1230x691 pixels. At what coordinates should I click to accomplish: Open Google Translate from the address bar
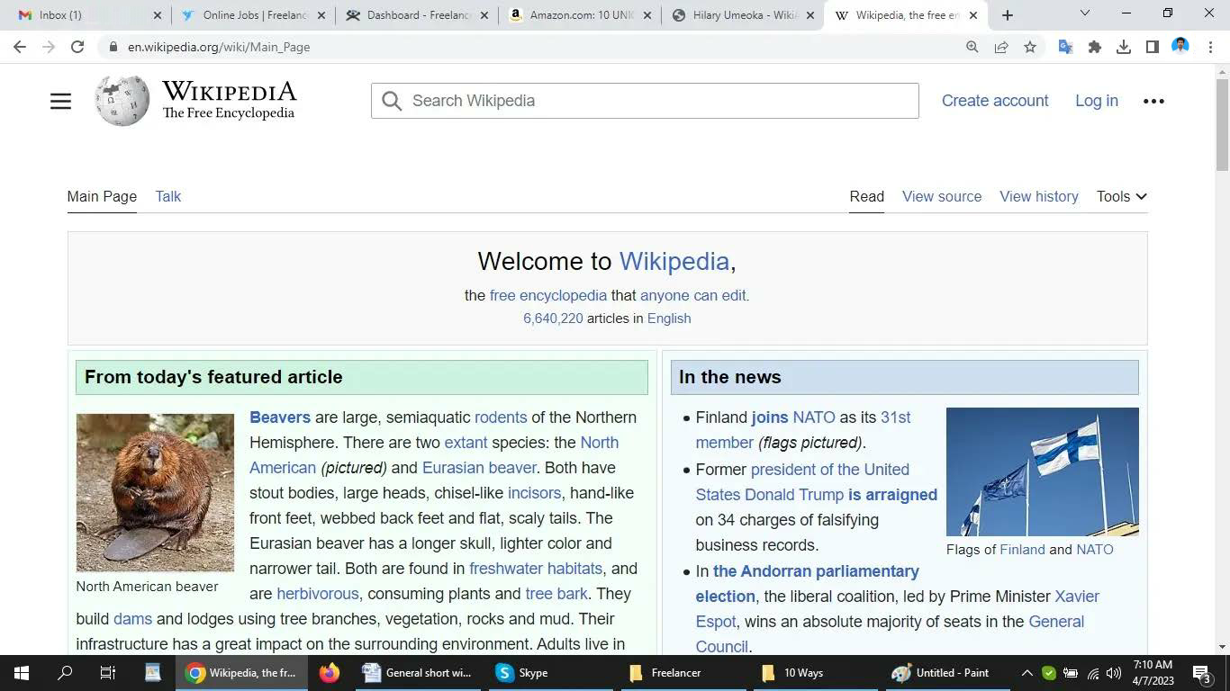[x=1064, y=47]
